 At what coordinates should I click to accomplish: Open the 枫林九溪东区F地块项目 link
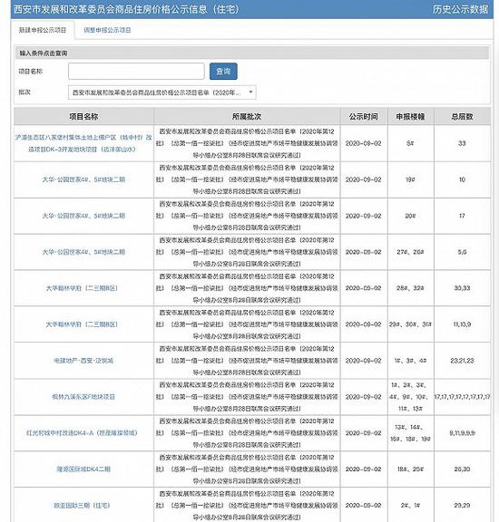point(83,397)
